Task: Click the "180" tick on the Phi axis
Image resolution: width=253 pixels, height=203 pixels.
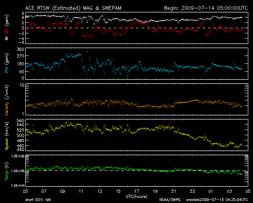Action: [21, 64]
